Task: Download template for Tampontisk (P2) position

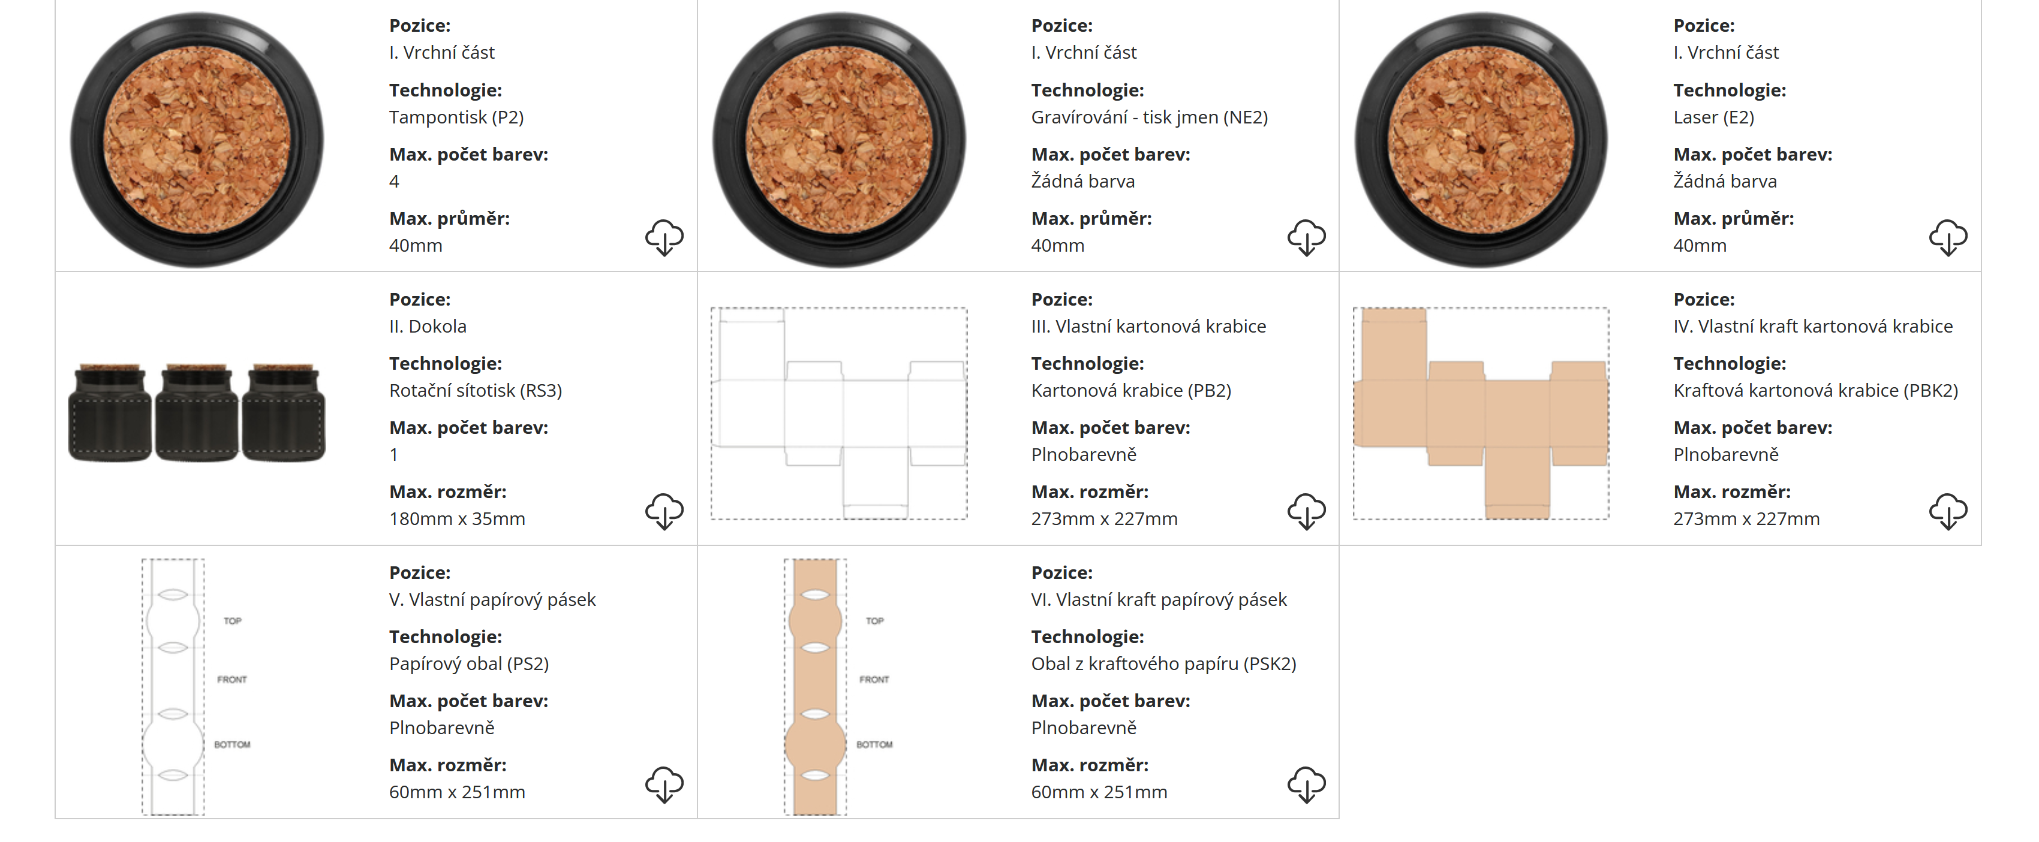Action: (x=664, y=237)
